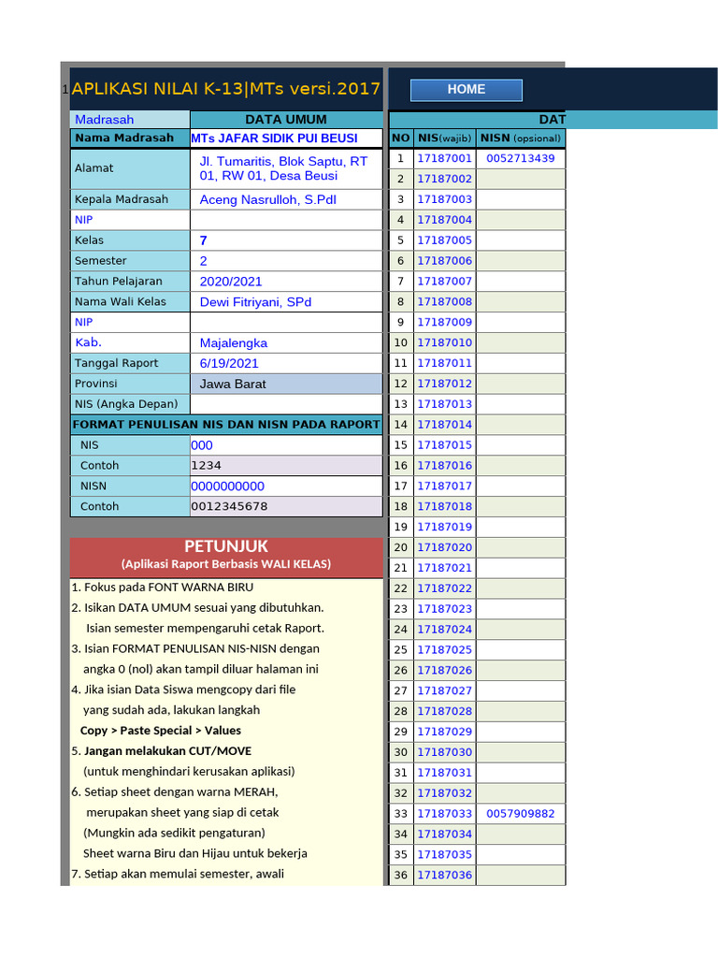Select NIS cell 17187013
This screenshot has width=718, height=958.
pyautogui.click(x=444, y=404)
